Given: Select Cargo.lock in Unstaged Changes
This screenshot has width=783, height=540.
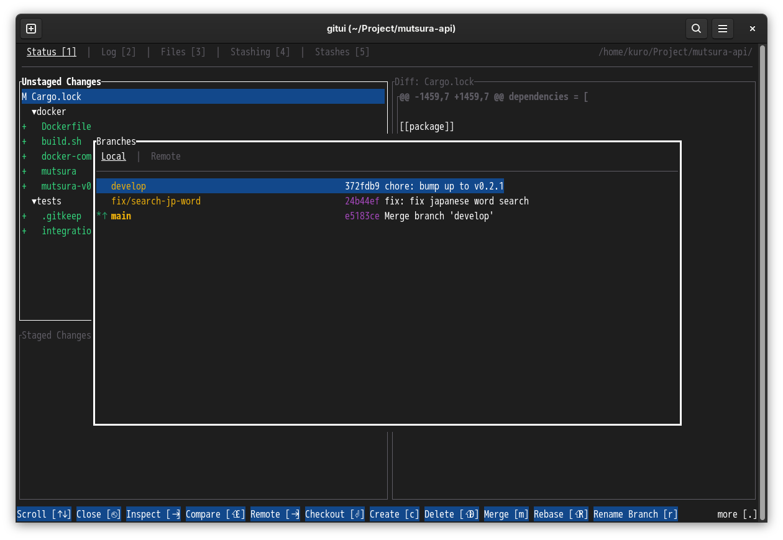Looking at the screenshot, I should click(203, 97).
